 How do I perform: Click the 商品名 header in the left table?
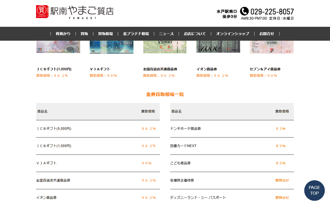[x=43, y=111]
